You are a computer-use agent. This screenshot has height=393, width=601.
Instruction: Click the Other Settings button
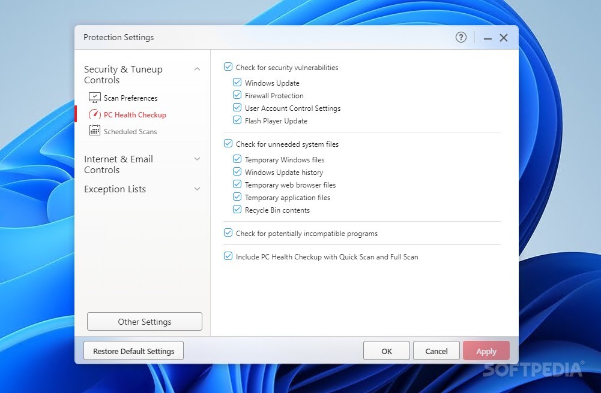click(x=145, y=322)
